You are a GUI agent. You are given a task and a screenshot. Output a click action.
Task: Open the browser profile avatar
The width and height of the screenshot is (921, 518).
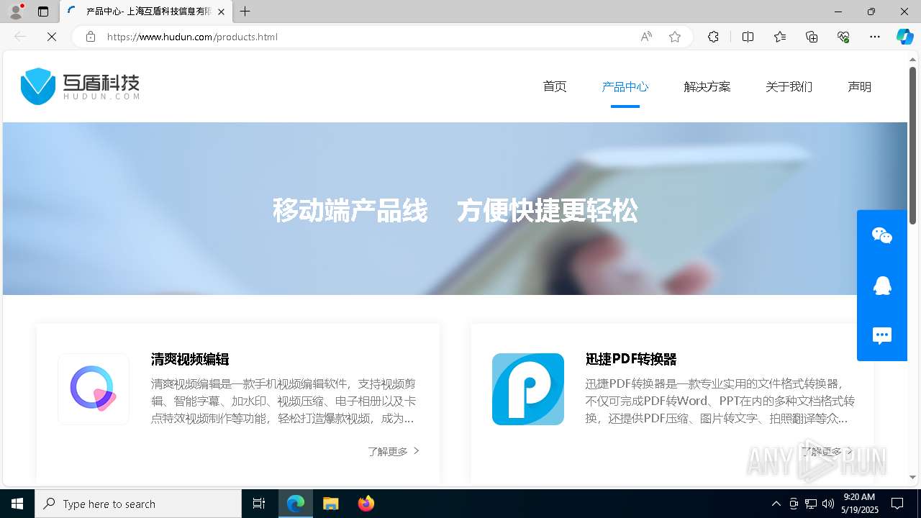click(x=16, y=12)
